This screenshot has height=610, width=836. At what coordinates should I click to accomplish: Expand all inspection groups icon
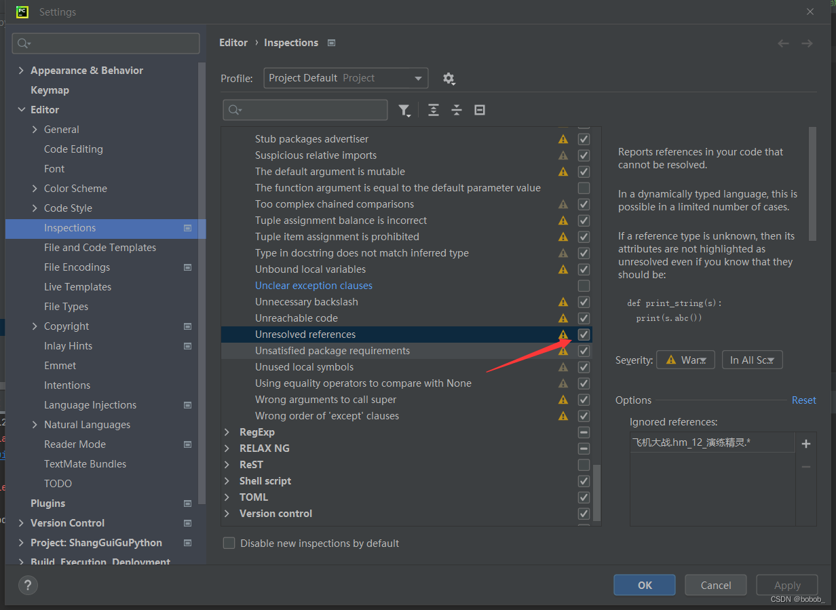434,110
